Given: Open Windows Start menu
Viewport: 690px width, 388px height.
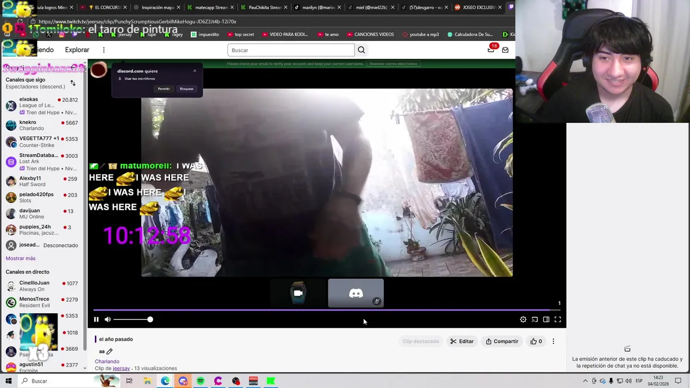Looking at the screenshot, I should [x=8, y=381].
